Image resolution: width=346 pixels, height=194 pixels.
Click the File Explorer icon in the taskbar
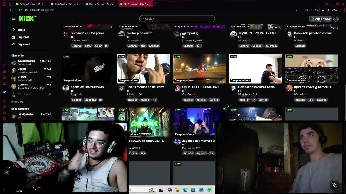tap(177, 190)
